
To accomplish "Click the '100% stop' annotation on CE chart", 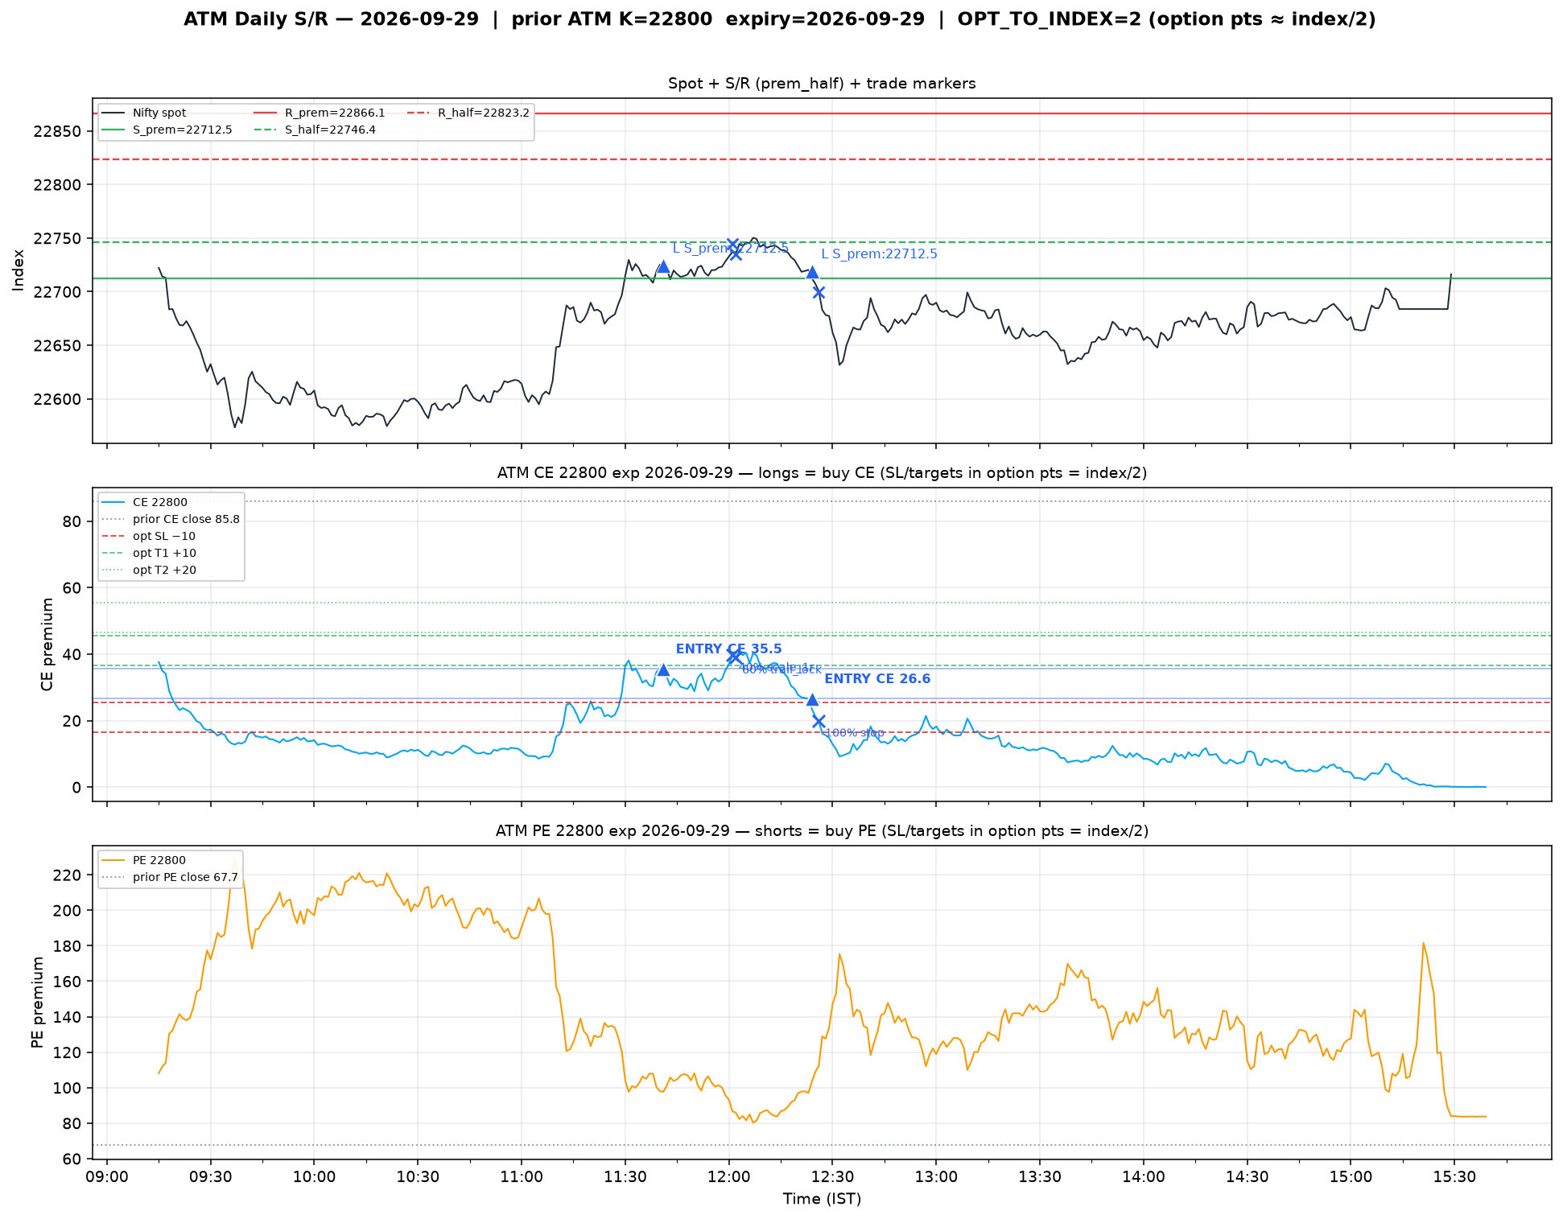I will [856, 733].
